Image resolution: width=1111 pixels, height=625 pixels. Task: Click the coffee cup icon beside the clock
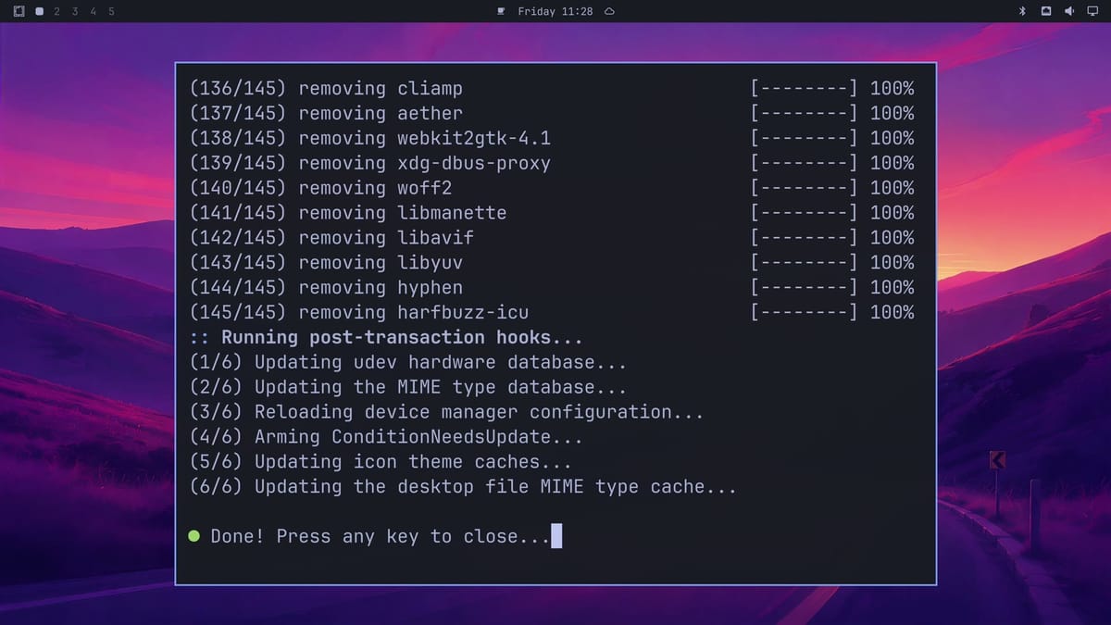point(501,11)
